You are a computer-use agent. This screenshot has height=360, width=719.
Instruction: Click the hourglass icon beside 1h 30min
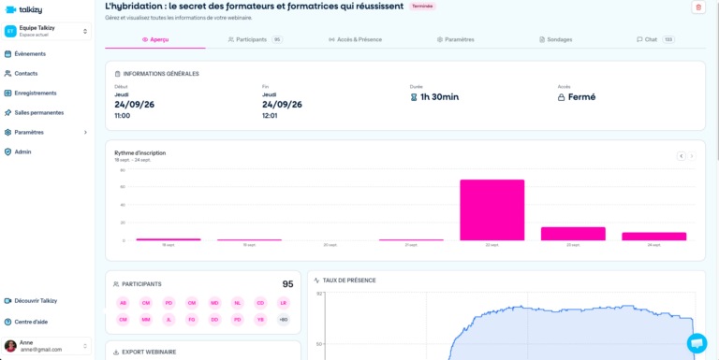coord(414,97)
